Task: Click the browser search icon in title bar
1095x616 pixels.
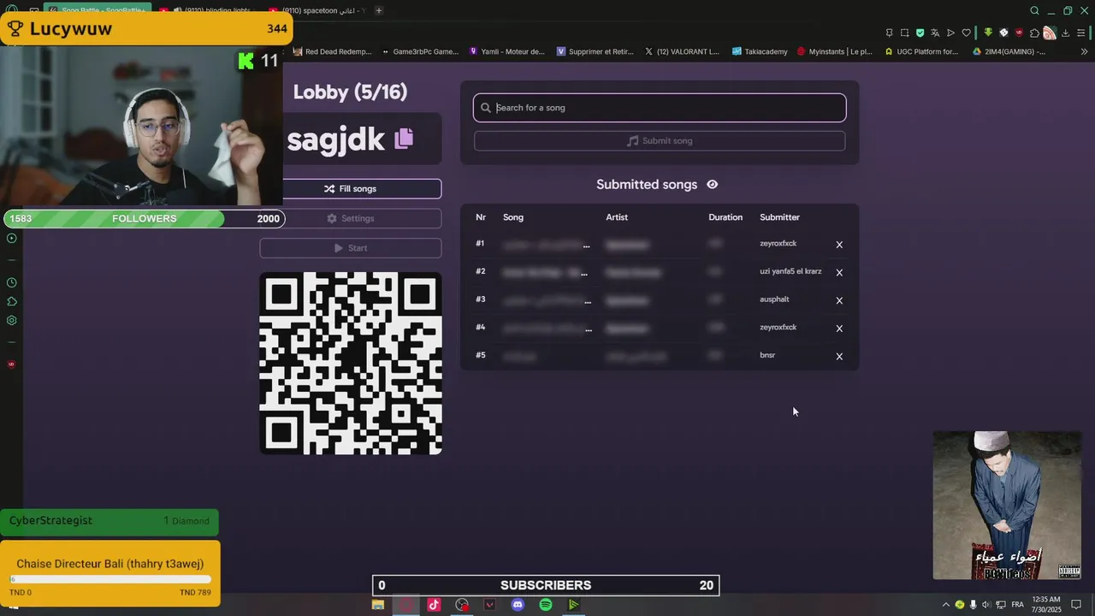Action: pyautogui.click(x=1034, y=10)
